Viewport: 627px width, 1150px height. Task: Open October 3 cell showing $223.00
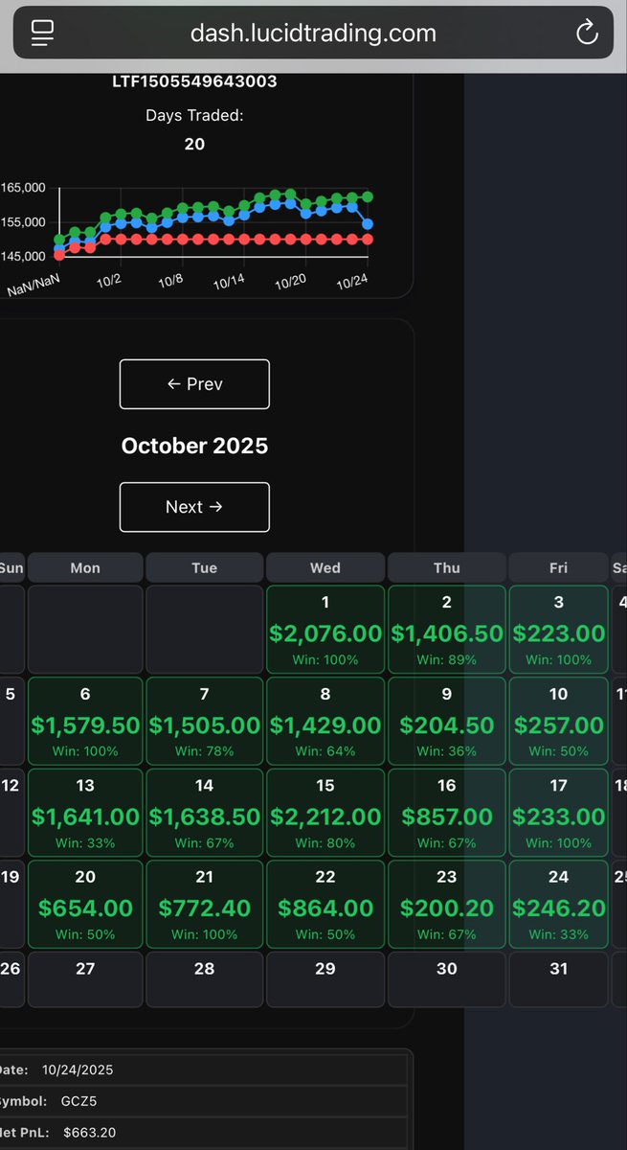pos(559,630)
